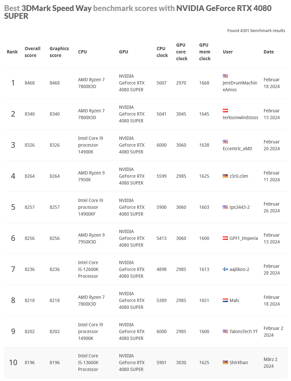Viewport: 291px width, 381px height.
Task: Open user tps3443-2's profile
Action: pyautogui.click(x=240, y=207)
